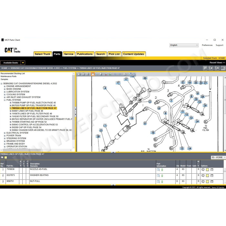
Task: Click the print icon in diagram toolbar
Action: pyautogui.click(x=125, y=74)
